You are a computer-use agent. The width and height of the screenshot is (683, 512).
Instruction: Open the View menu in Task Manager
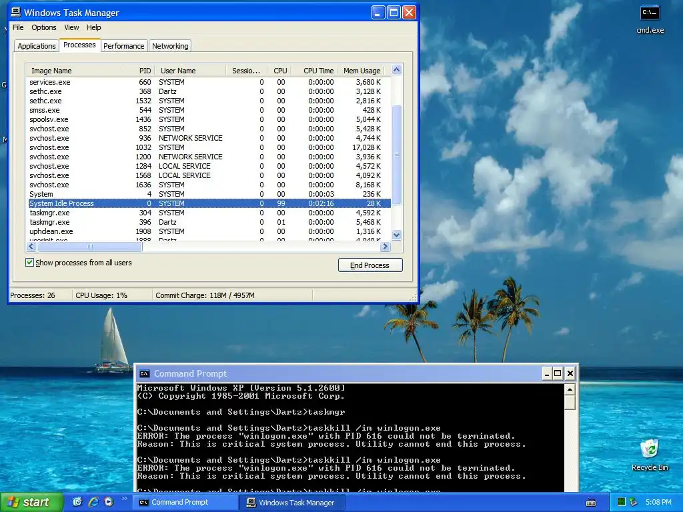(72, 27)
